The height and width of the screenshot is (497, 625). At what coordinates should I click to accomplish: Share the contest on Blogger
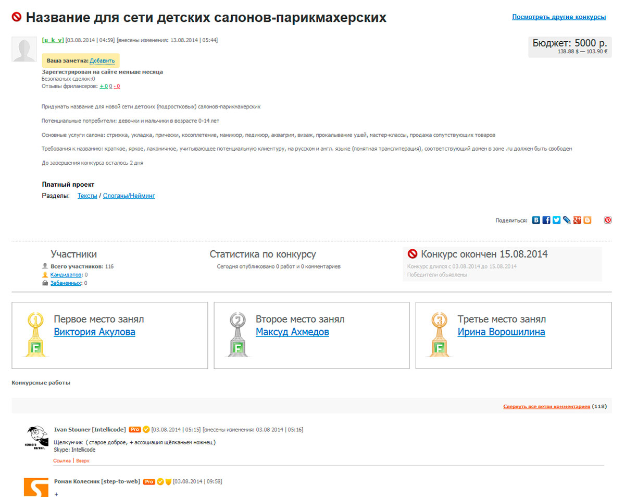[587, 220]
